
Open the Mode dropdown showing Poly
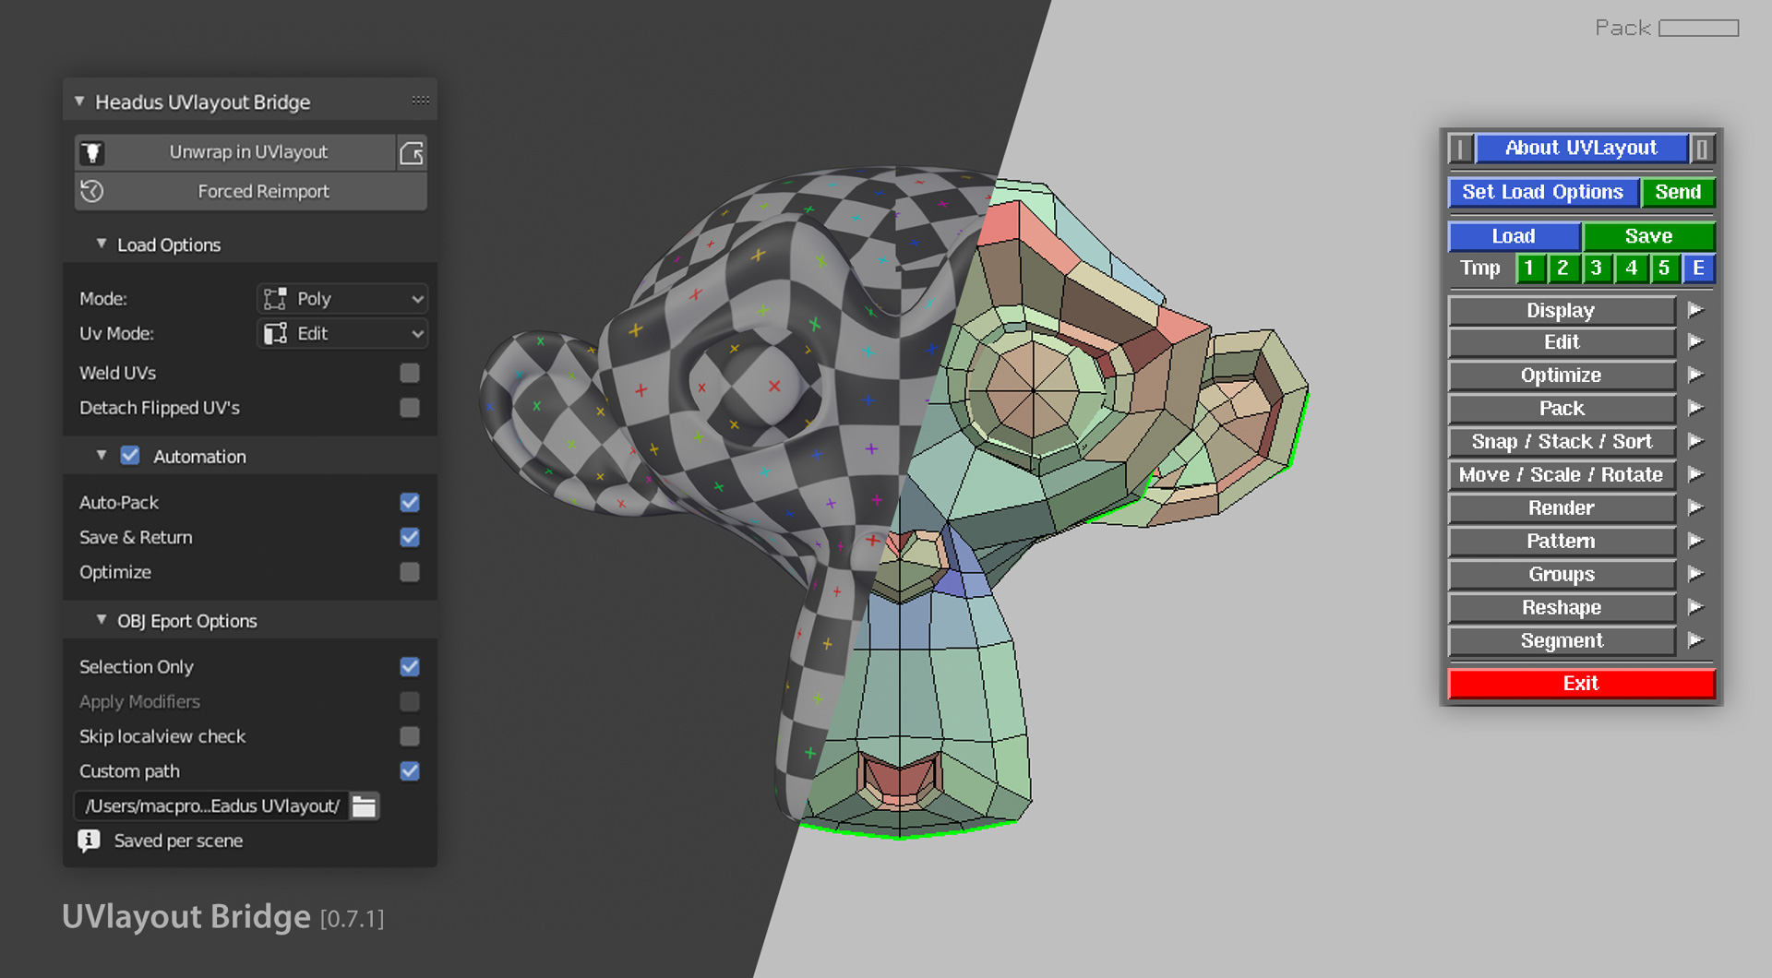point(342,299)
